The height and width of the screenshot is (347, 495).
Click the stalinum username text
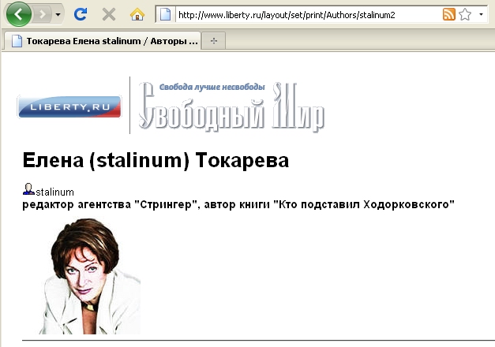point(55,192)
